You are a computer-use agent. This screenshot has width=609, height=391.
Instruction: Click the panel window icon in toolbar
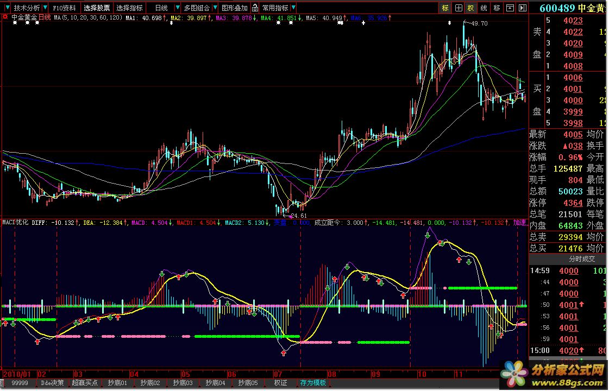click(x=510, y=8)
